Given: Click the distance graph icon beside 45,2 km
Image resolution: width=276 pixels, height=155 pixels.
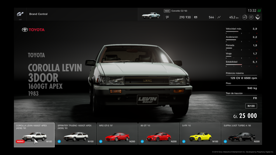Looking at the screenshot, I should (219, 17).
